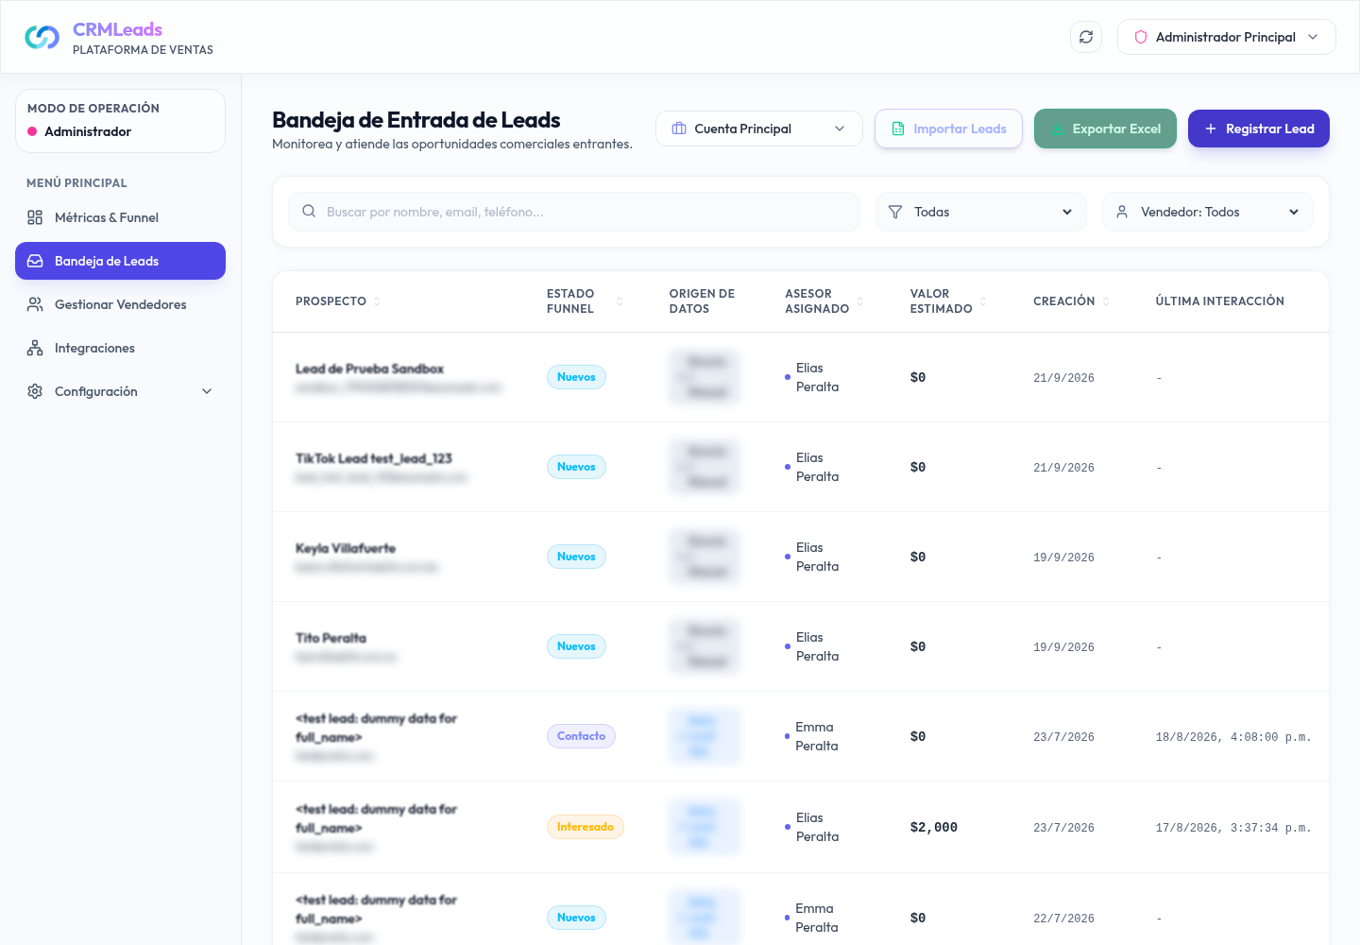Focus the lead search input field
Viewport: 1360px width, 945px height.
click(574, 212)
